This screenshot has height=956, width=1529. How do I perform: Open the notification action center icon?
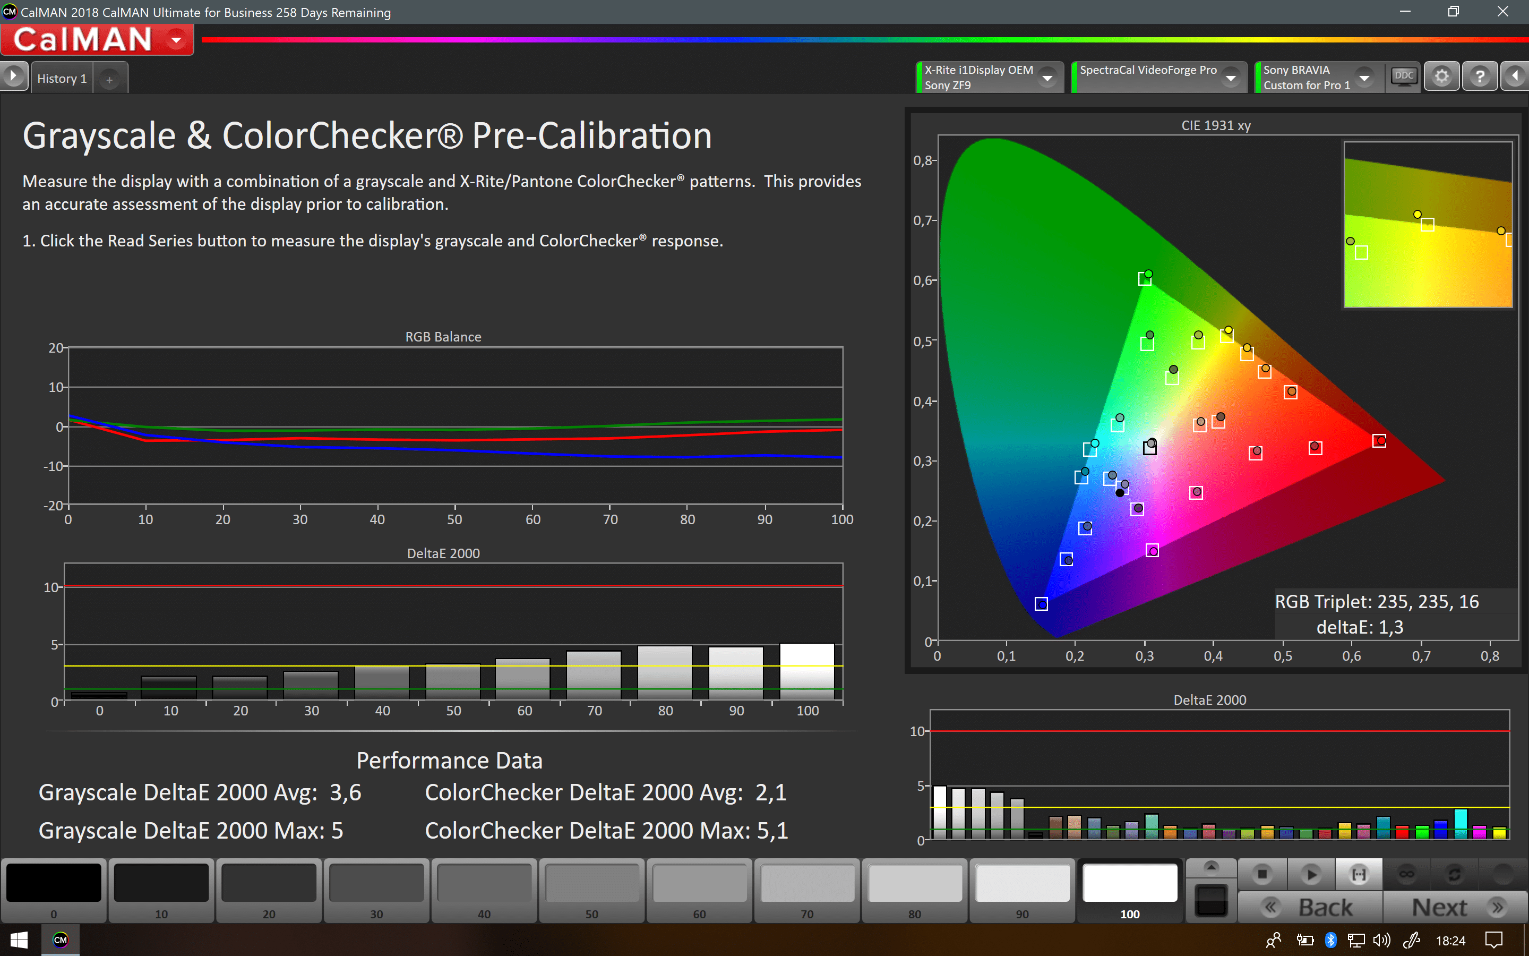click(1494, 940)
